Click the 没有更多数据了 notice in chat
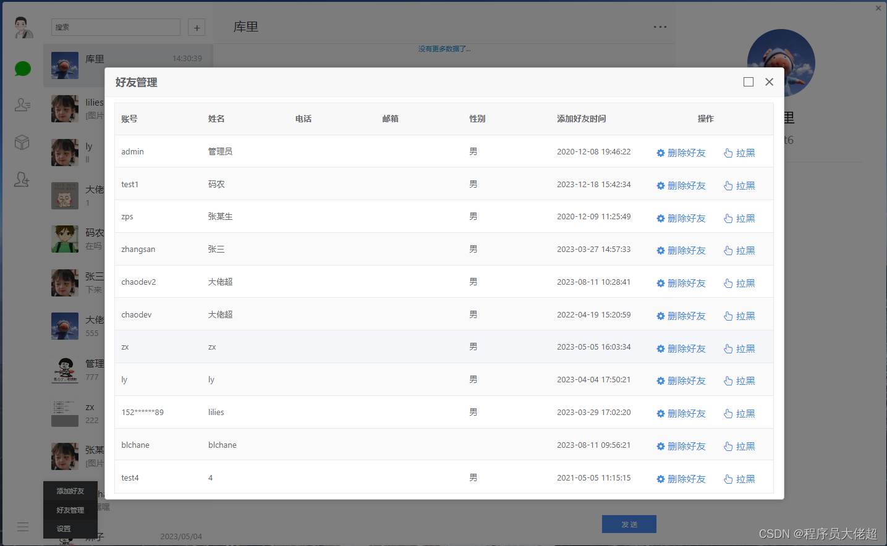The height and width of the screenshot is (546, 887). point(444,49)
